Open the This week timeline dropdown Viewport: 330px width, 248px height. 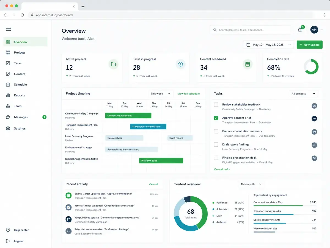point(161,94)
